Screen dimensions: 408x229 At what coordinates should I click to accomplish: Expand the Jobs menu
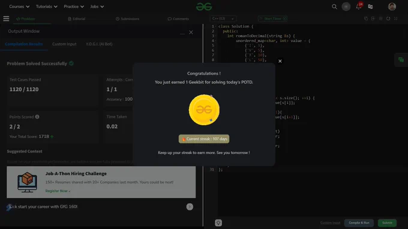click(97, 7)
